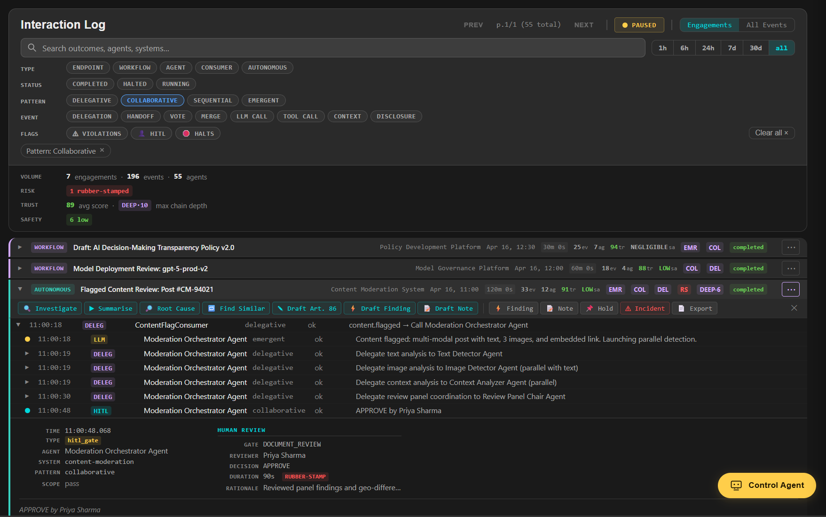The height and width of the screenshot is (517, 826).
Task: Click the Incident alert icon
Action: [628, 308]
